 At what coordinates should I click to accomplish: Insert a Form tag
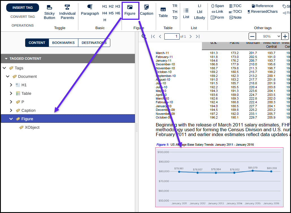point(217,18)
